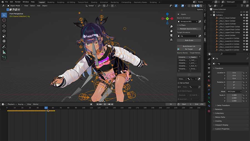The height and width of the screenshot is (141, 250).
Task: Check the Collection exclude checkbox
Action: tap(241, 12)
